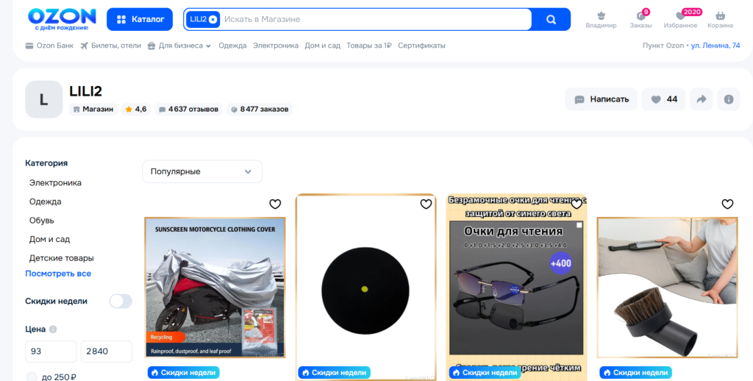Open Популярные sorting dropdown

[x=202, y=171]
